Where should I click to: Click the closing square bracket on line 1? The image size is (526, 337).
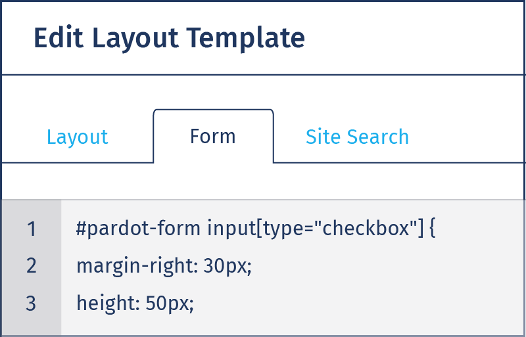tap(421, 229)
